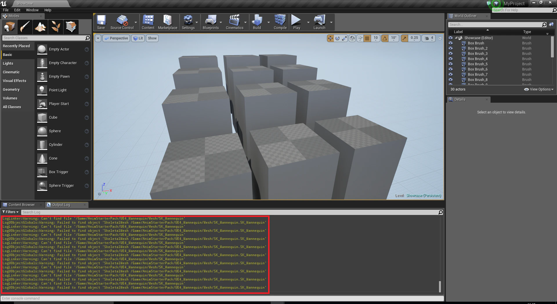The height and width of the screenshot is (304, 557).
Task: Switch to Landscape mode icon
Action: tap(40, 27)
